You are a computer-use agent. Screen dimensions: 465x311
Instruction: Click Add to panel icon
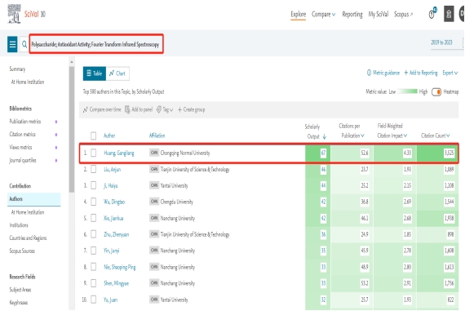[127, 109]
